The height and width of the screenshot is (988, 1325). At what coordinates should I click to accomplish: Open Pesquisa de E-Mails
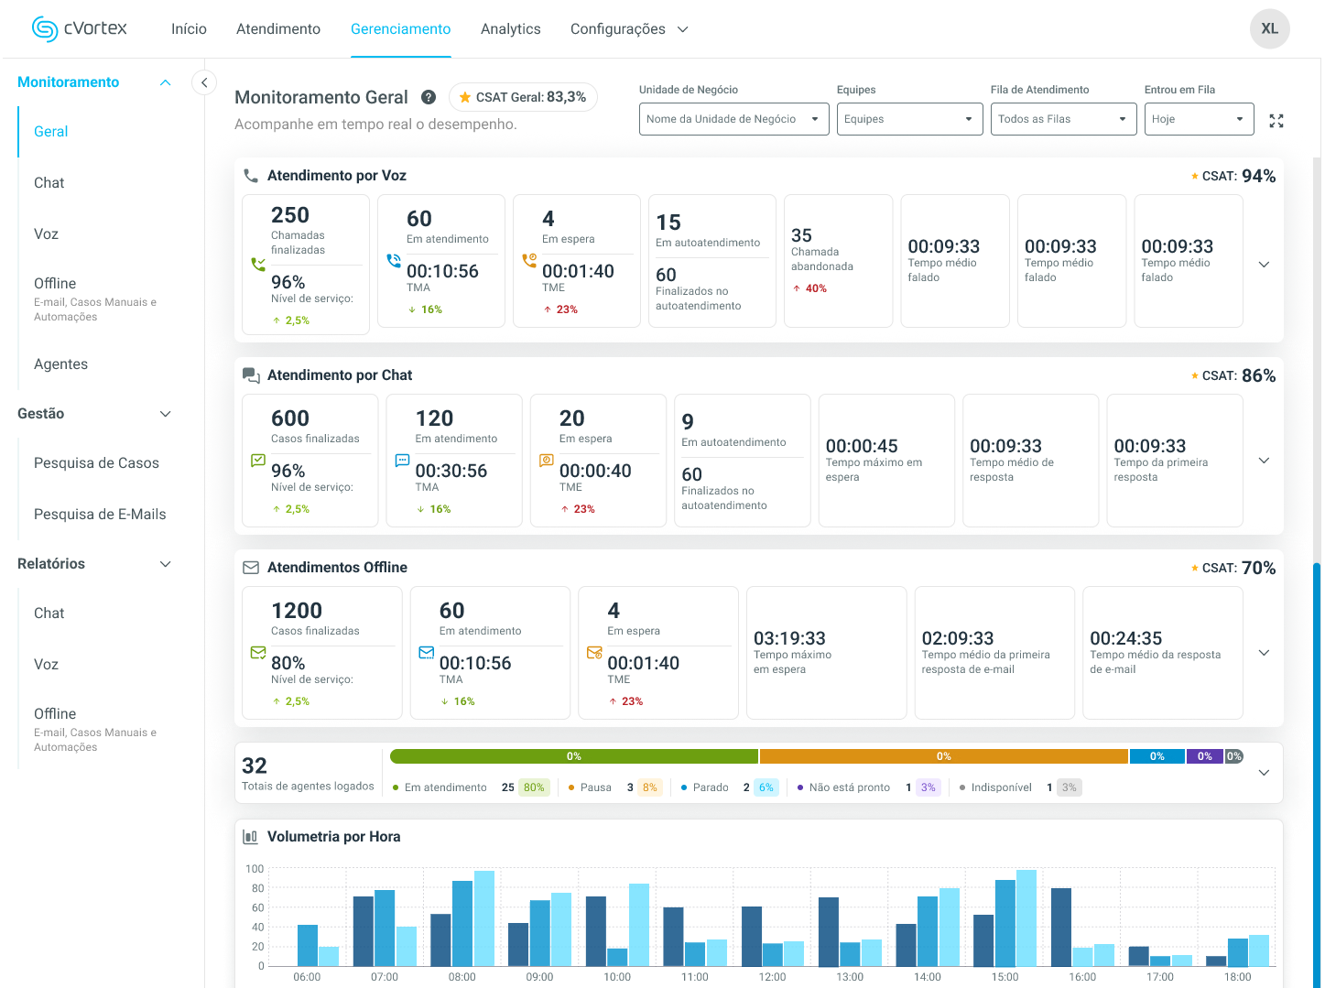(100, 515)
